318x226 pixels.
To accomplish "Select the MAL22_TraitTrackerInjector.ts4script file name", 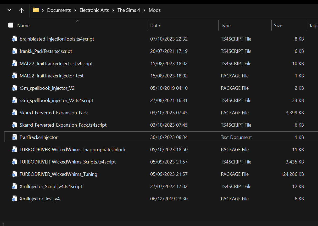I will (56, 64).
